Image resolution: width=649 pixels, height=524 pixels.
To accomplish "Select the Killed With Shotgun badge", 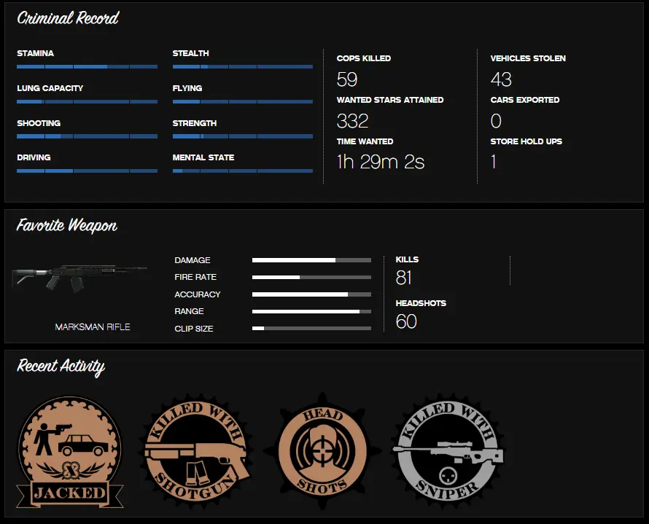I will [195, 451].
